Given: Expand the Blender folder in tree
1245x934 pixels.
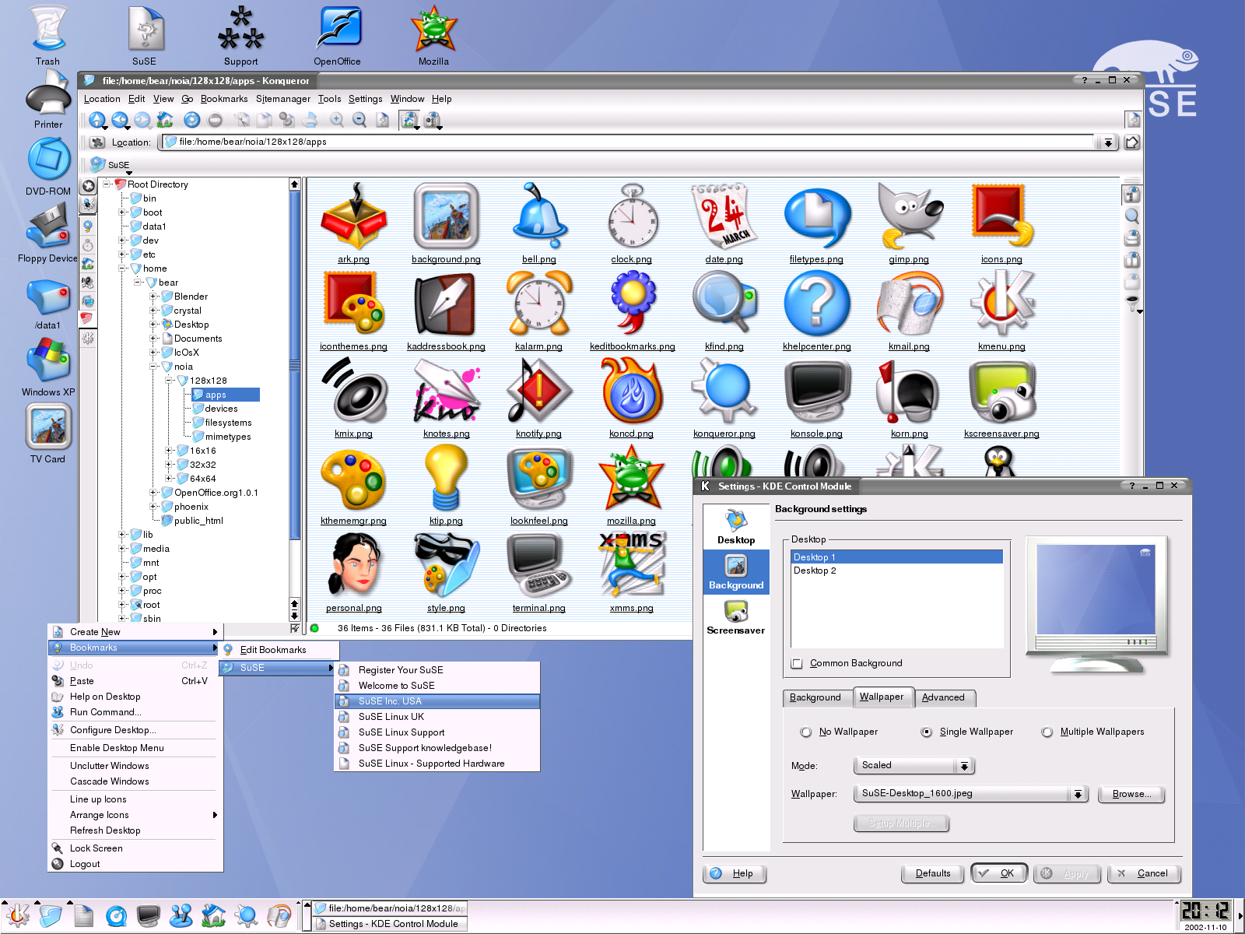Looking at the screenshot, I should [x=154, y=297].
